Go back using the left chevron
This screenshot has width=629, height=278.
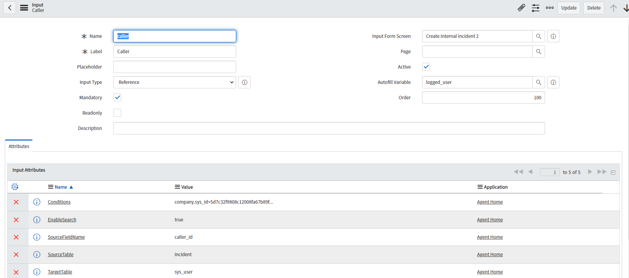coord(10,8)
